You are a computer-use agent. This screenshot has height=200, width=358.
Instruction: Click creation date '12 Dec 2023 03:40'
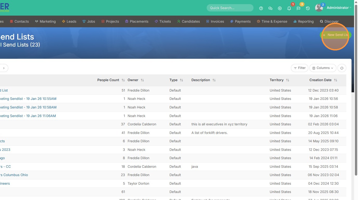coord(323,91)
